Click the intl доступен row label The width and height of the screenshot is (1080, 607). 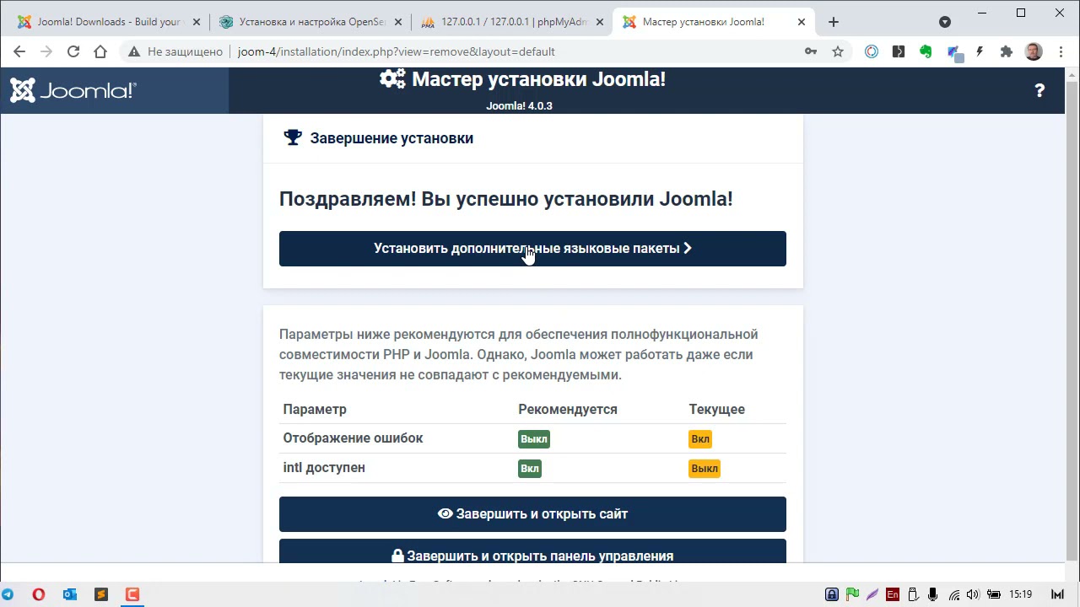(324, 468)
